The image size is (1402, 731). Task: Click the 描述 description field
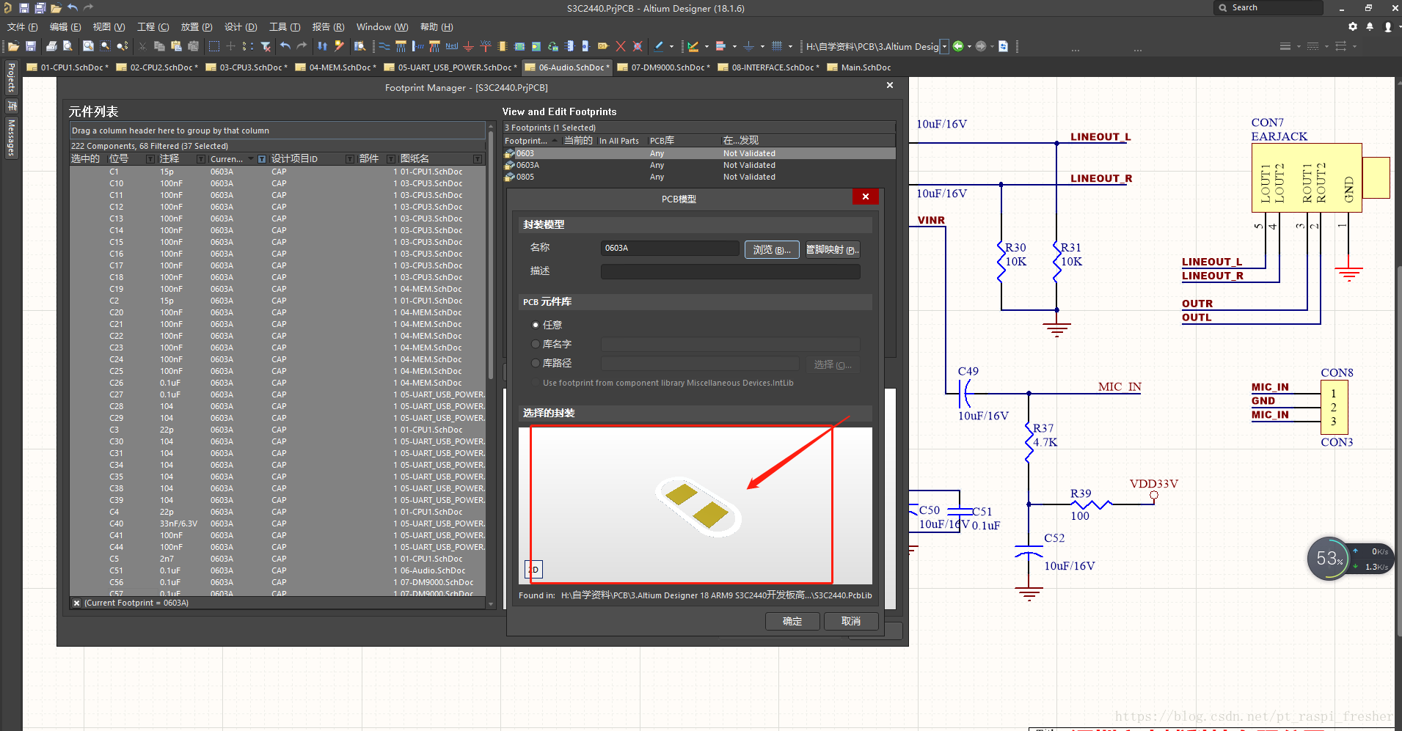(x=731, y=271)
